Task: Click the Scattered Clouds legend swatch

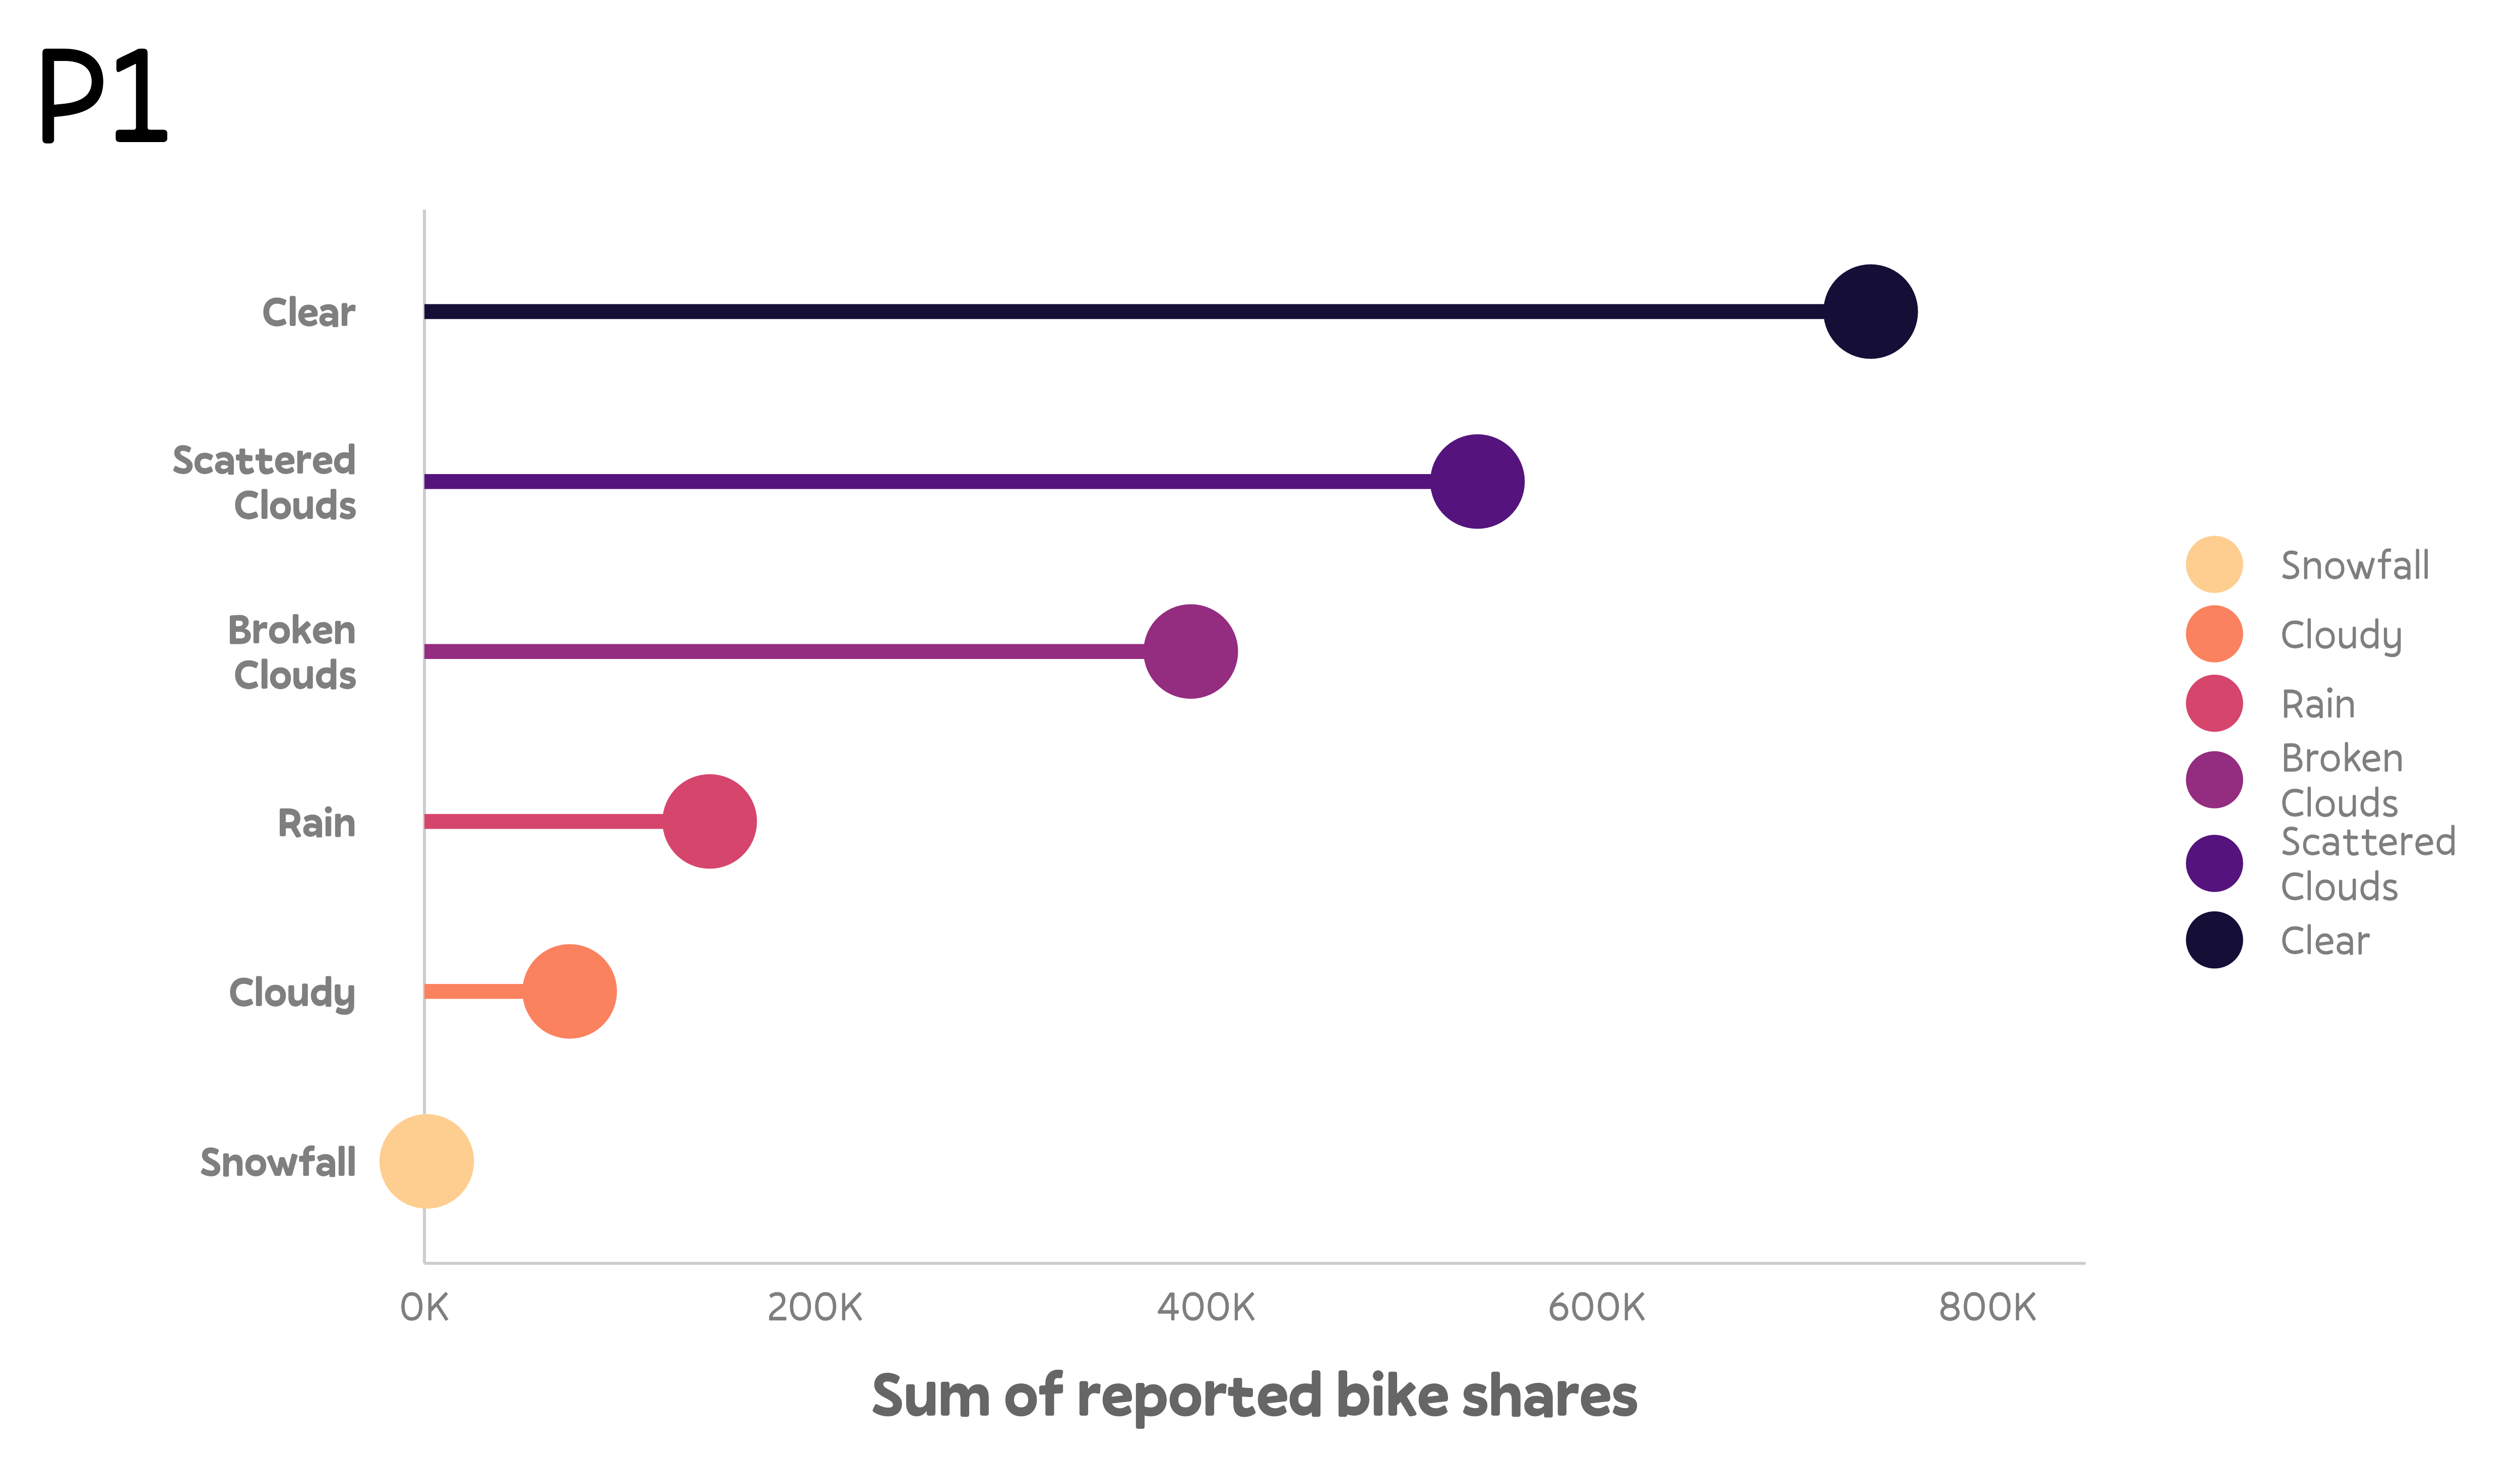Action: pos(2213,864)
